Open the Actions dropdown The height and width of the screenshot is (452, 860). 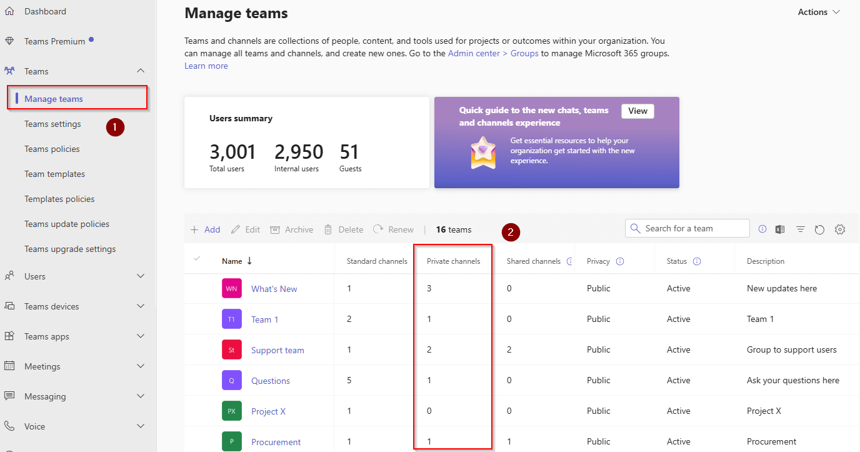click(817, 12)
